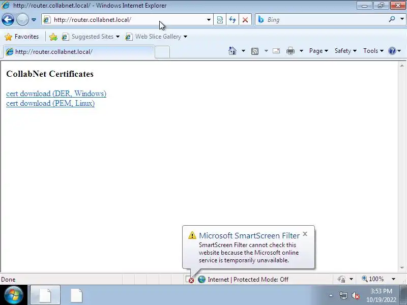The height and width of the screenshot is (305, 407).
Task: Open Web Slice Gallery dropdown
Action: point(156,37)
